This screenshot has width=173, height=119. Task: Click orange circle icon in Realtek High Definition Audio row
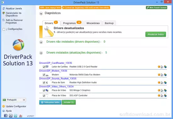tap(159, 82)
